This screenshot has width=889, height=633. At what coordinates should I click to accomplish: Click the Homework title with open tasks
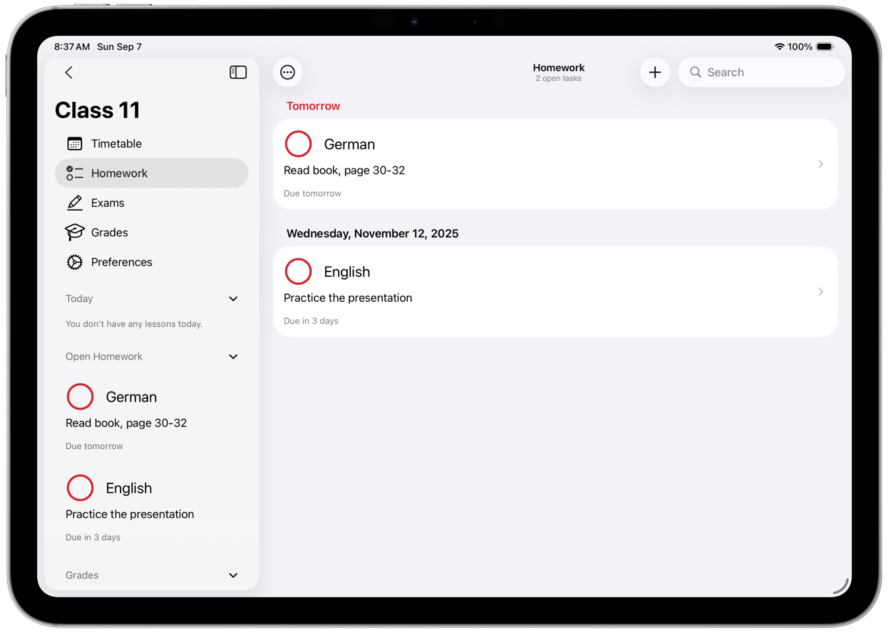558,72
